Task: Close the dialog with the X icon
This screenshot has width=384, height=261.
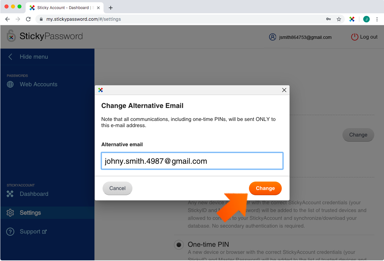Action: [284, 90]
